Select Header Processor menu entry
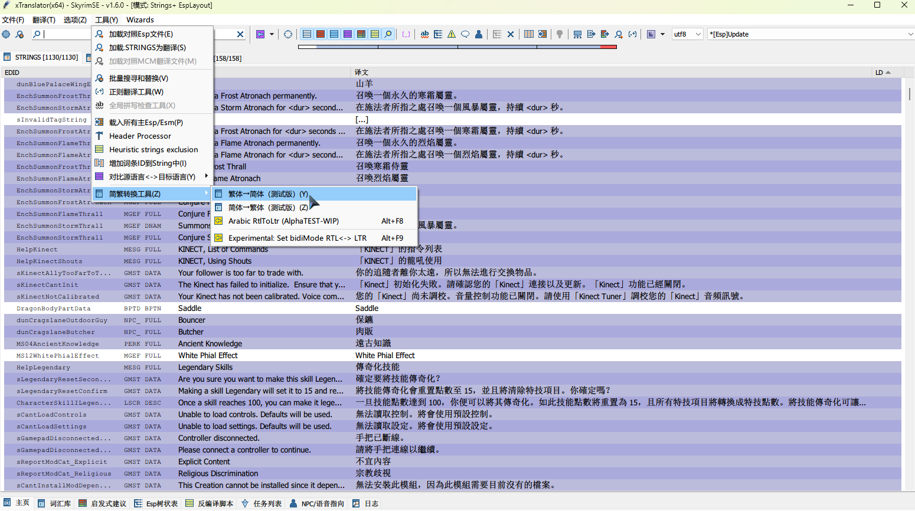Viewport: 915px width, 511px height. pos(152,136)
